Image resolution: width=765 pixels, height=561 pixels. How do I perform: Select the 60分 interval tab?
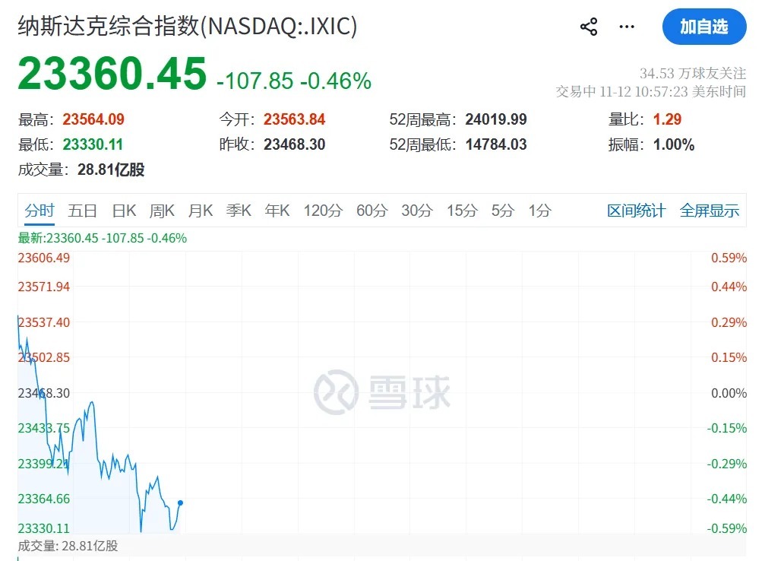pyautogui.click(x=371, y=211)
